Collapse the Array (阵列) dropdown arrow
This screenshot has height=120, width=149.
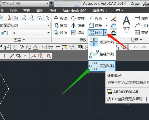105,33
